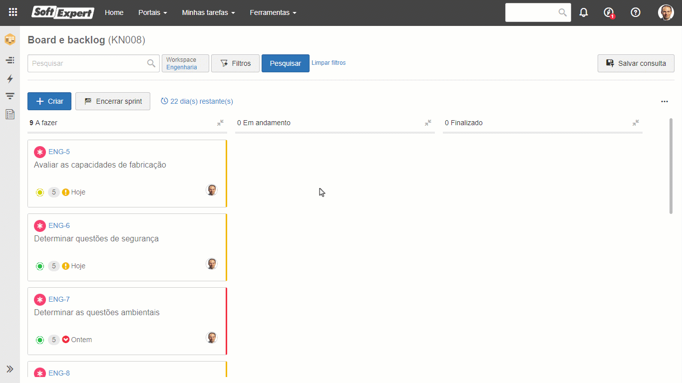The height and width of the screenshot is (383, 682).
Task: Click the notifications bell icon
Action: (584, 12)
